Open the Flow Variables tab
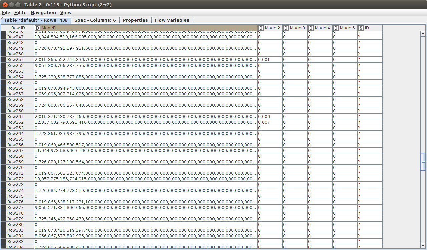 point(172,20)
